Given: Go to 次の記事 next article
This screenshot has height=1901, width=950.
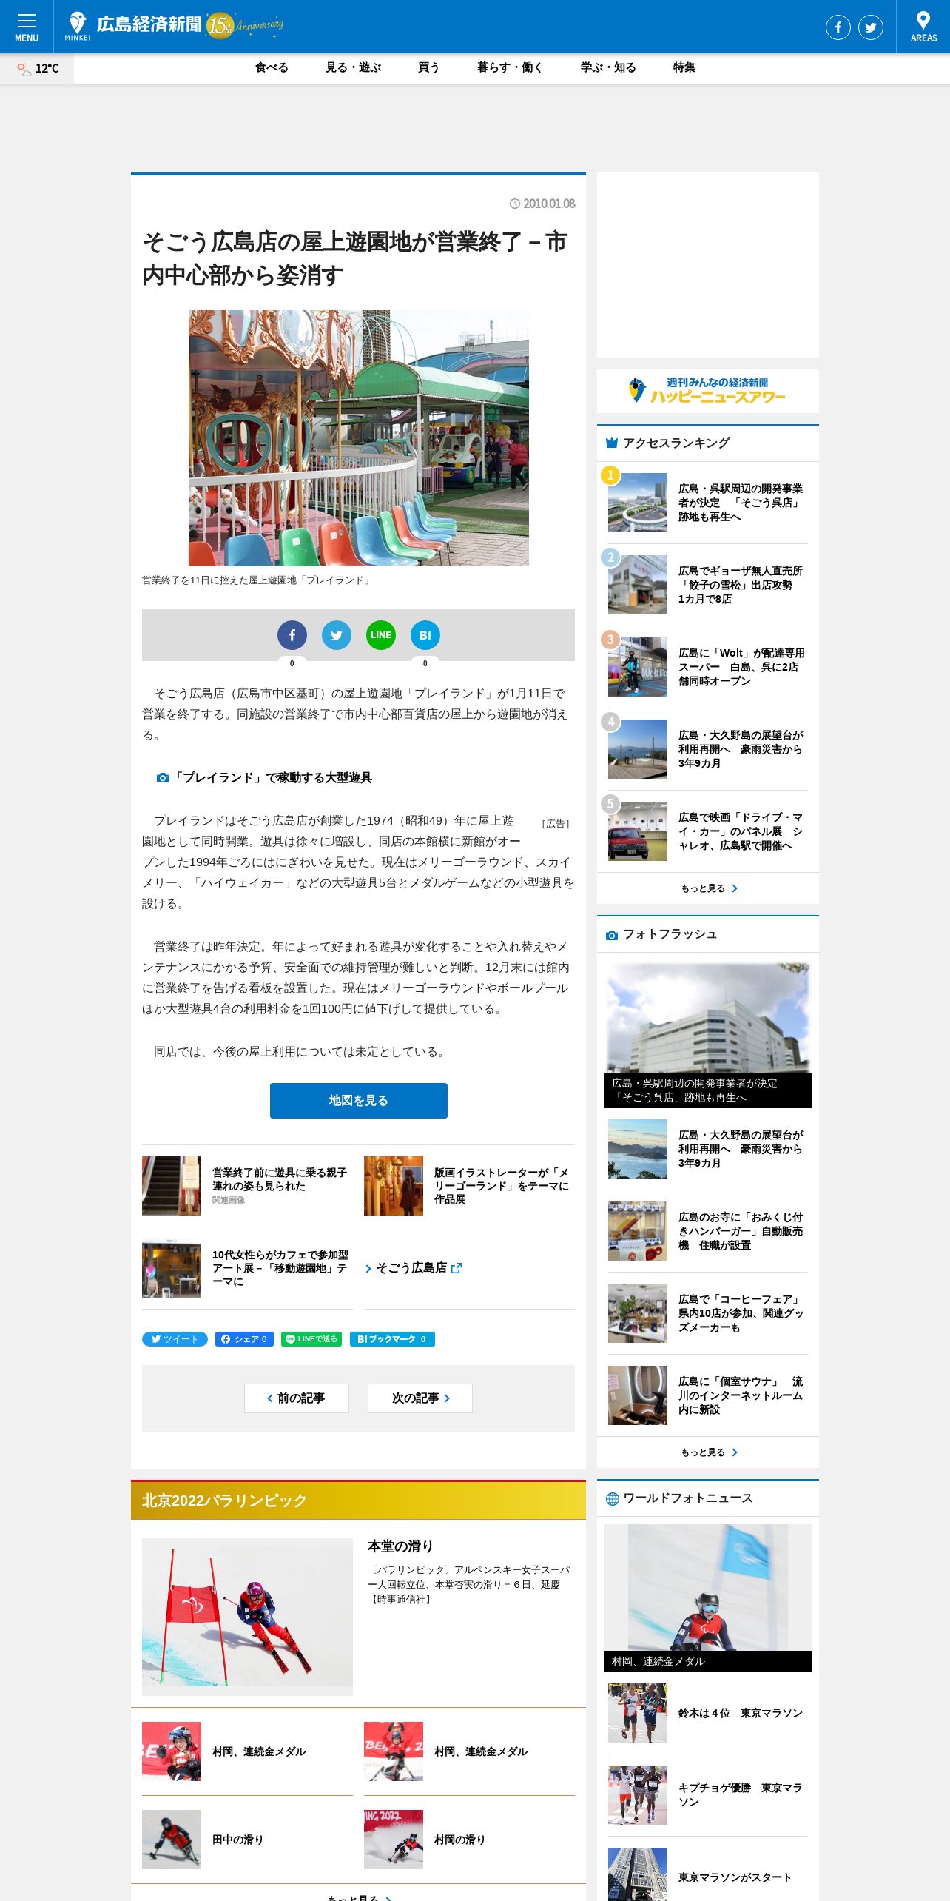Looking at the screenshot, I should 420,1398.
